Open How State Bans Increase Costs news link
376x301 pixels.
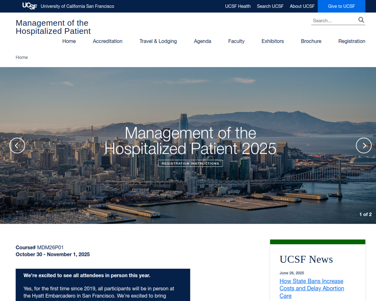pos(312,288)
